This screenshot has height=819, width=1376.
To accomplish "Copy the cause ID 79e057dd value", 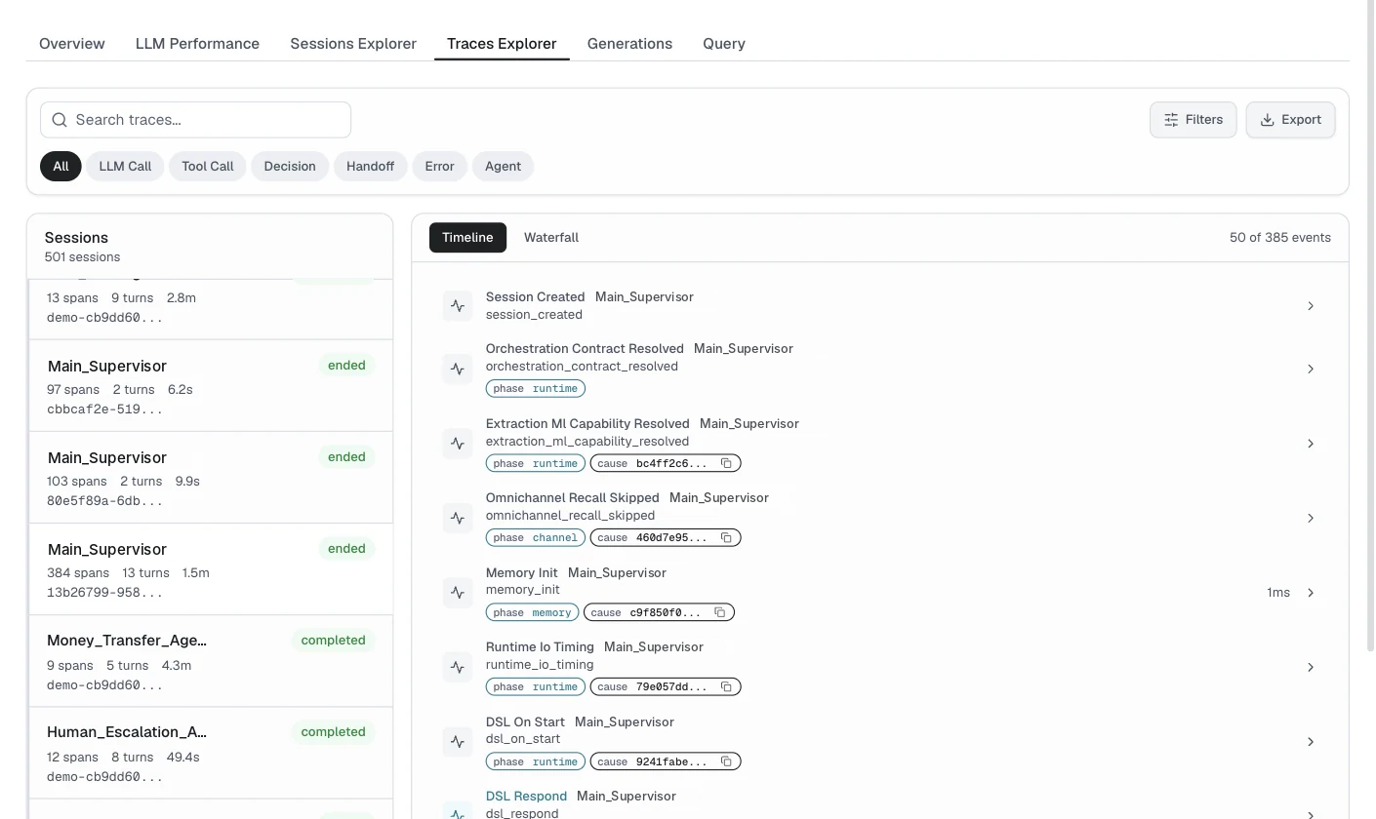I will pos(726,686).
